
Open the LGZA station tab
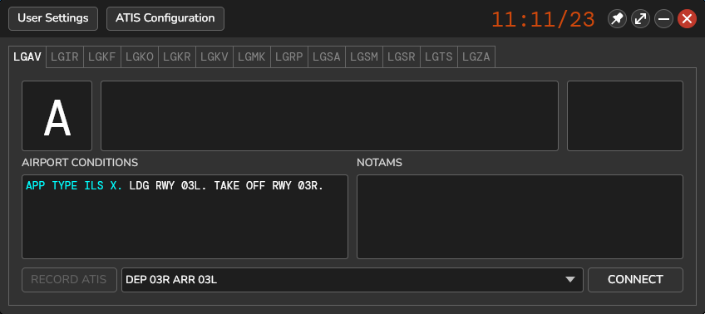[x=476, y=57]
